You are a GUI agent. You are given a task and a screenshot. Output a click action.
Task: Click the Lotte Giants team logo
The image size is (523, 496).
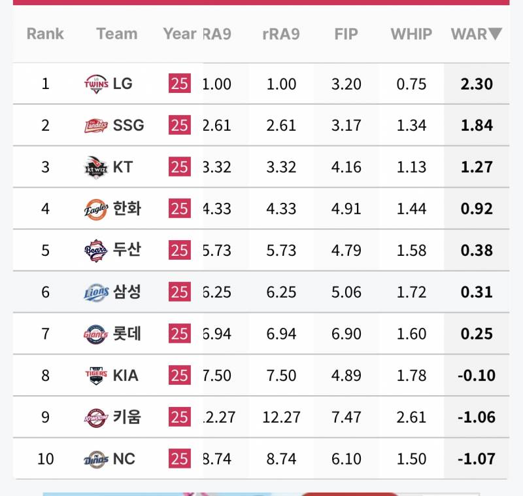pos(96,334)
